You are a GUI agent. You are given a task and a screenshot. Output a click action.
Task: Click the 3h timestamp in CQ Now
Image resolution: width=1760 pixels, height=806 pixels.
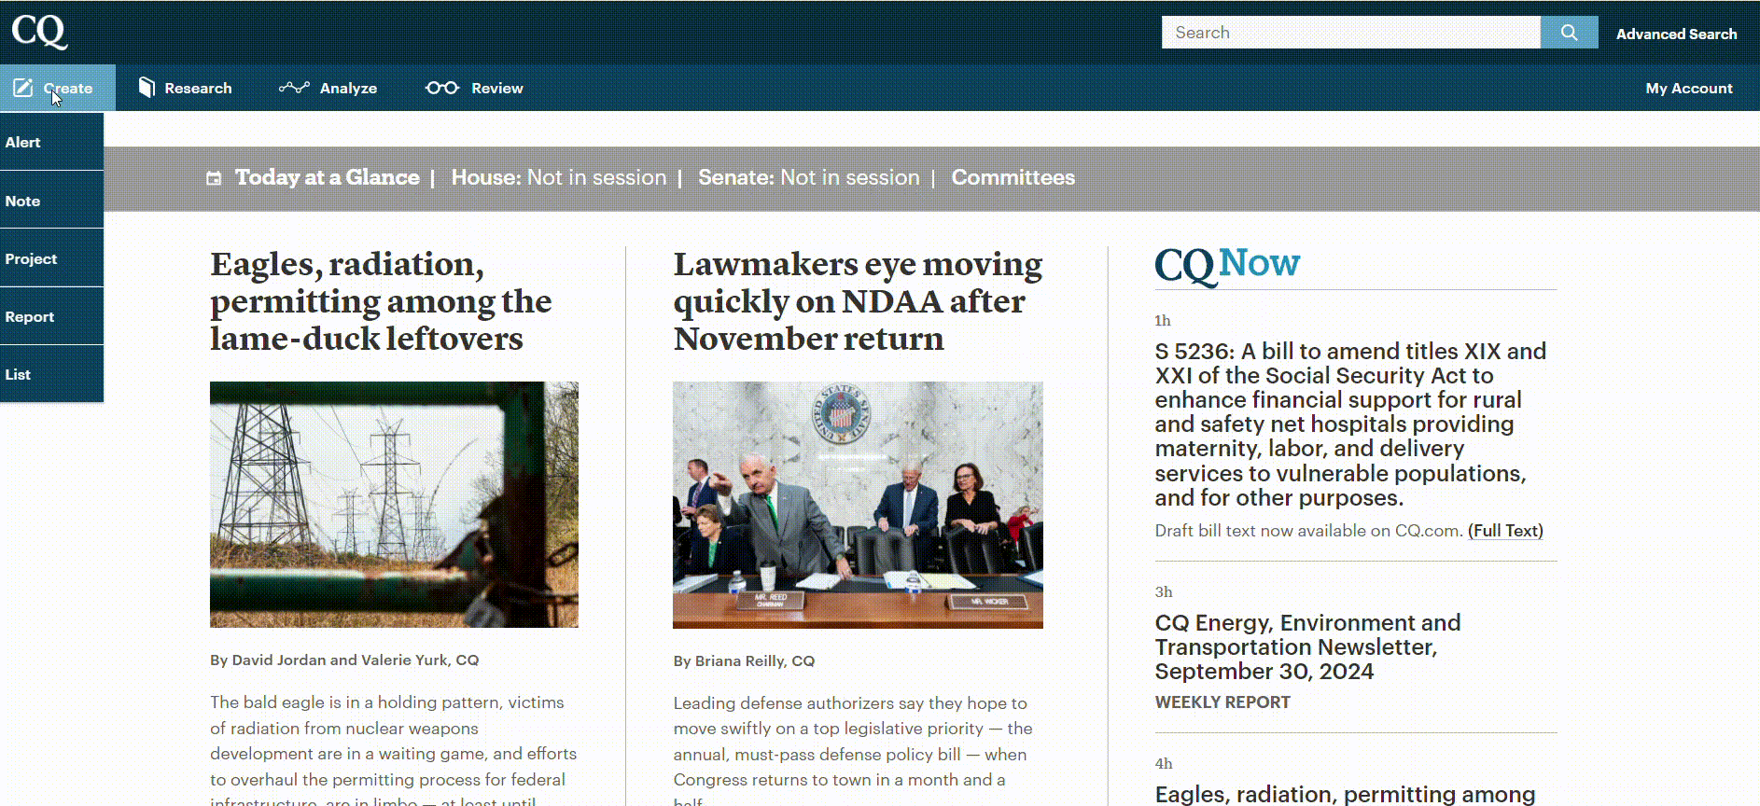point(1164,592)
